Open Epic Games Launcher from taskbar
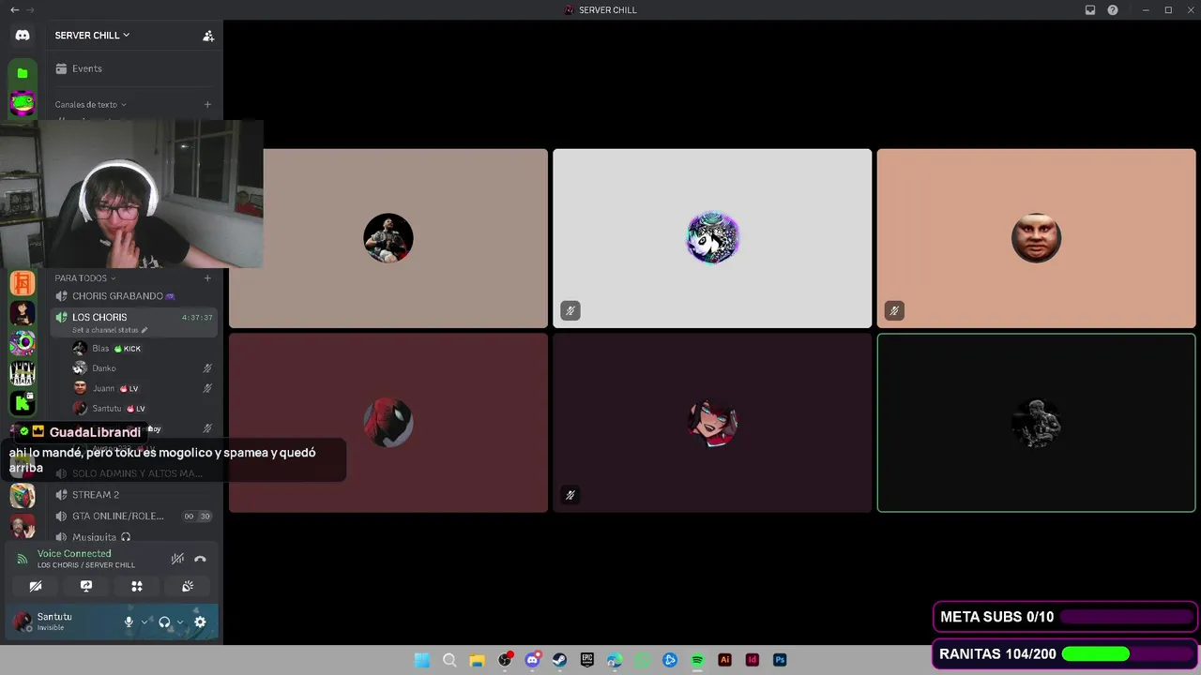Viewport: 1201px width, 675px height. click(587, 660)
